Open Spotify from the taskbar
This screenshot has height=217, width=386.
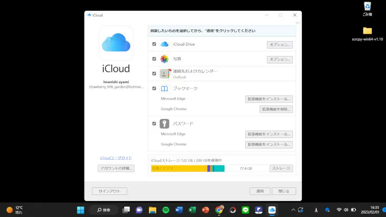165,210
